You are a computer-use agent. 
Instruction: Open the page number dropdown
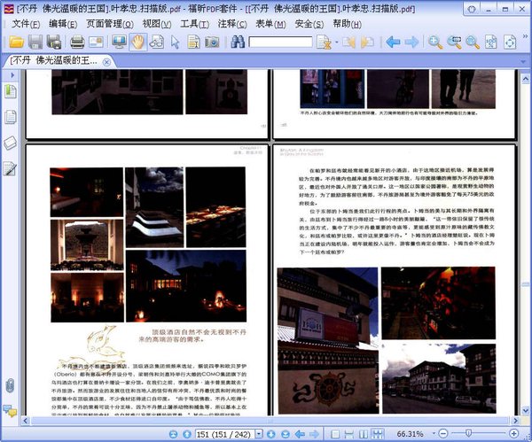coord(259,434)
